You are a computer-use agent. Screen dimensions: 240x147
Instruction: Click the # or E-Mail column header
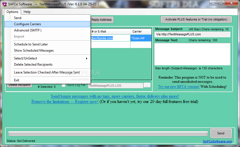point(110,31)
